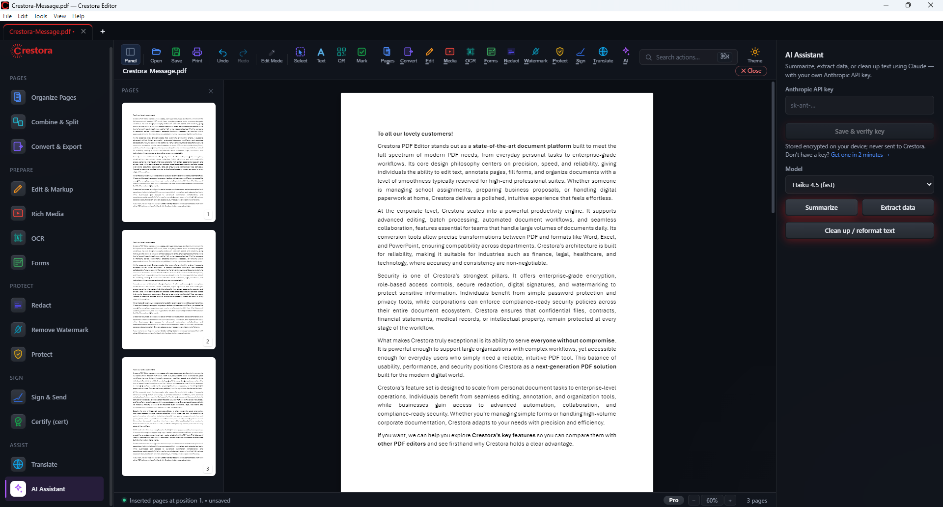Open Organize Pages in sidebar

coord(54,97)
